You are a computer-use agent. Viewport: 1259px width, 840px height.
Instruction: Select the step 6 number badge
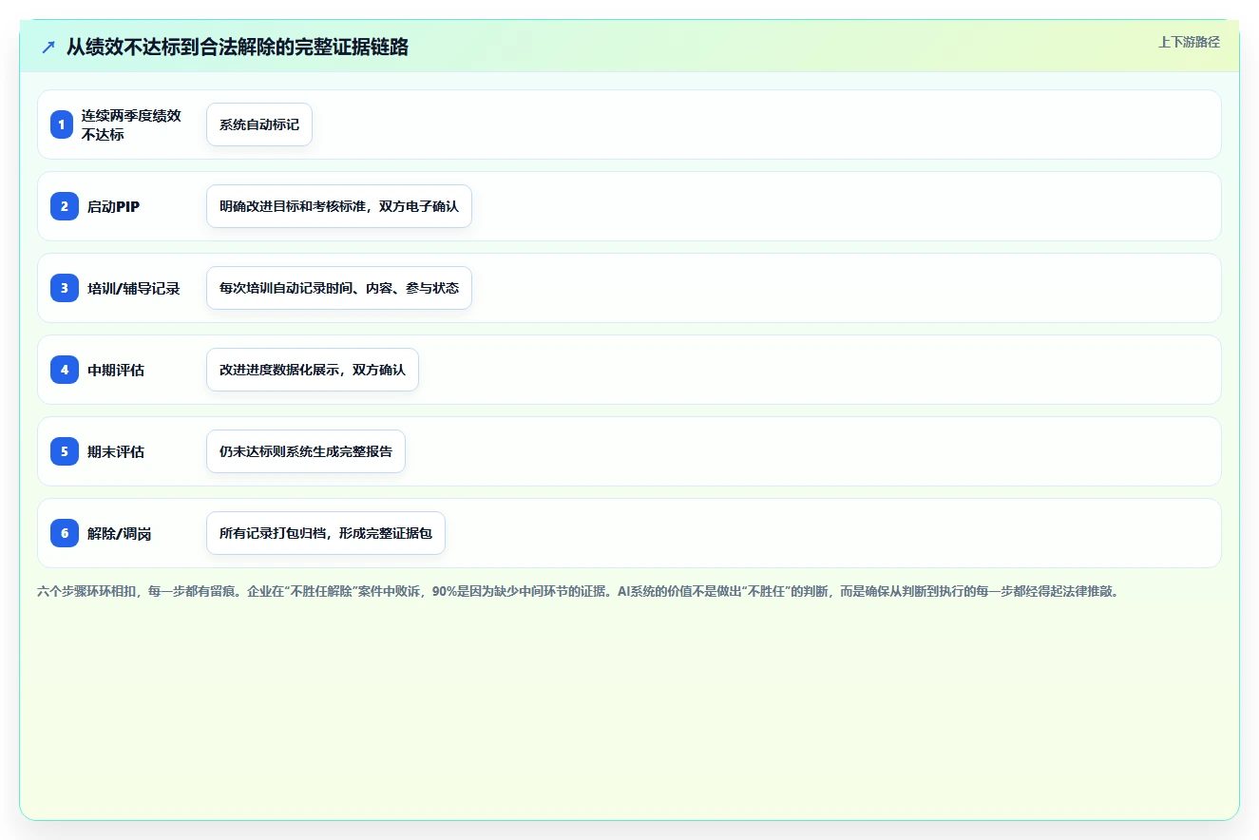(65, 533)
